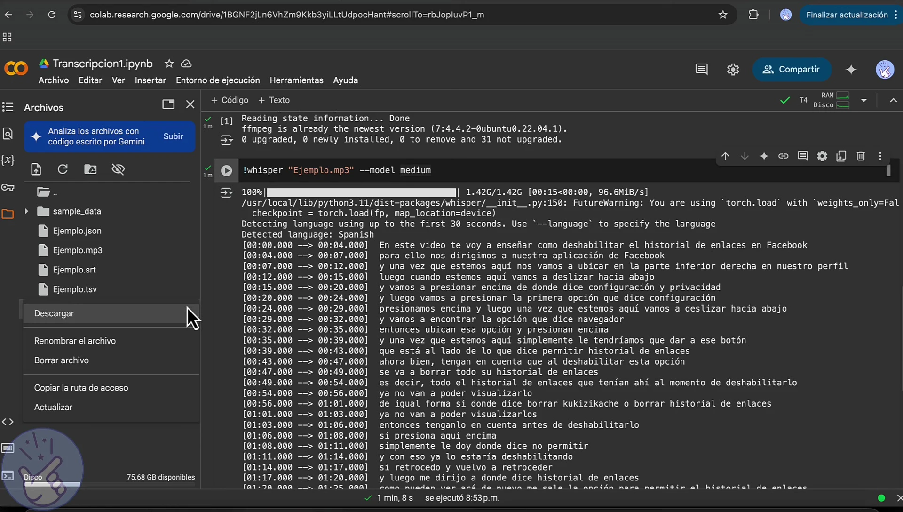Choose Descargar from context menu
The height and width of the screenshot is (512, 903).
click(x=111, y=313)
